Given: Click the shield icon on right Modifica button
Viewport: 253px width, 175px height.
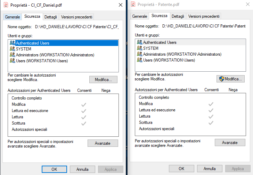Looking at the screenshot, I should tap(221, 79).
